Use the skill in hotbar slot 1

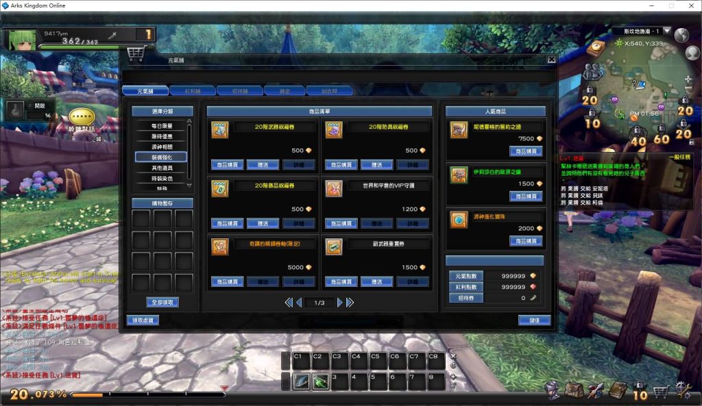point(301,382)
